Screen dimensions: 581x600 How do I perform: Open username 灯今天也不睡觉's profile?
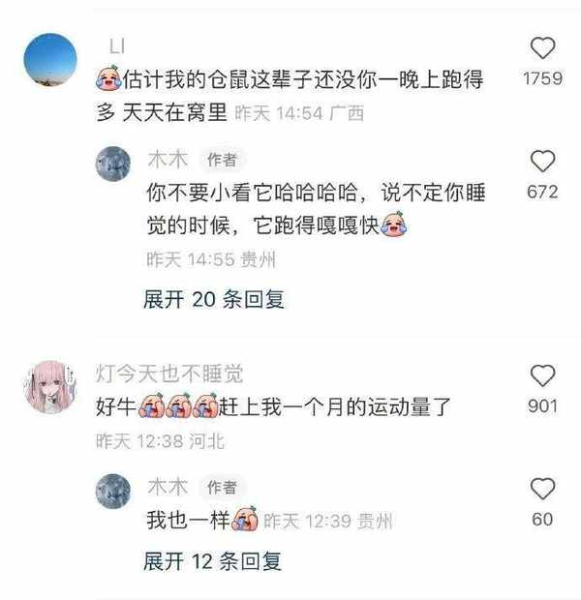pos(168,374)
